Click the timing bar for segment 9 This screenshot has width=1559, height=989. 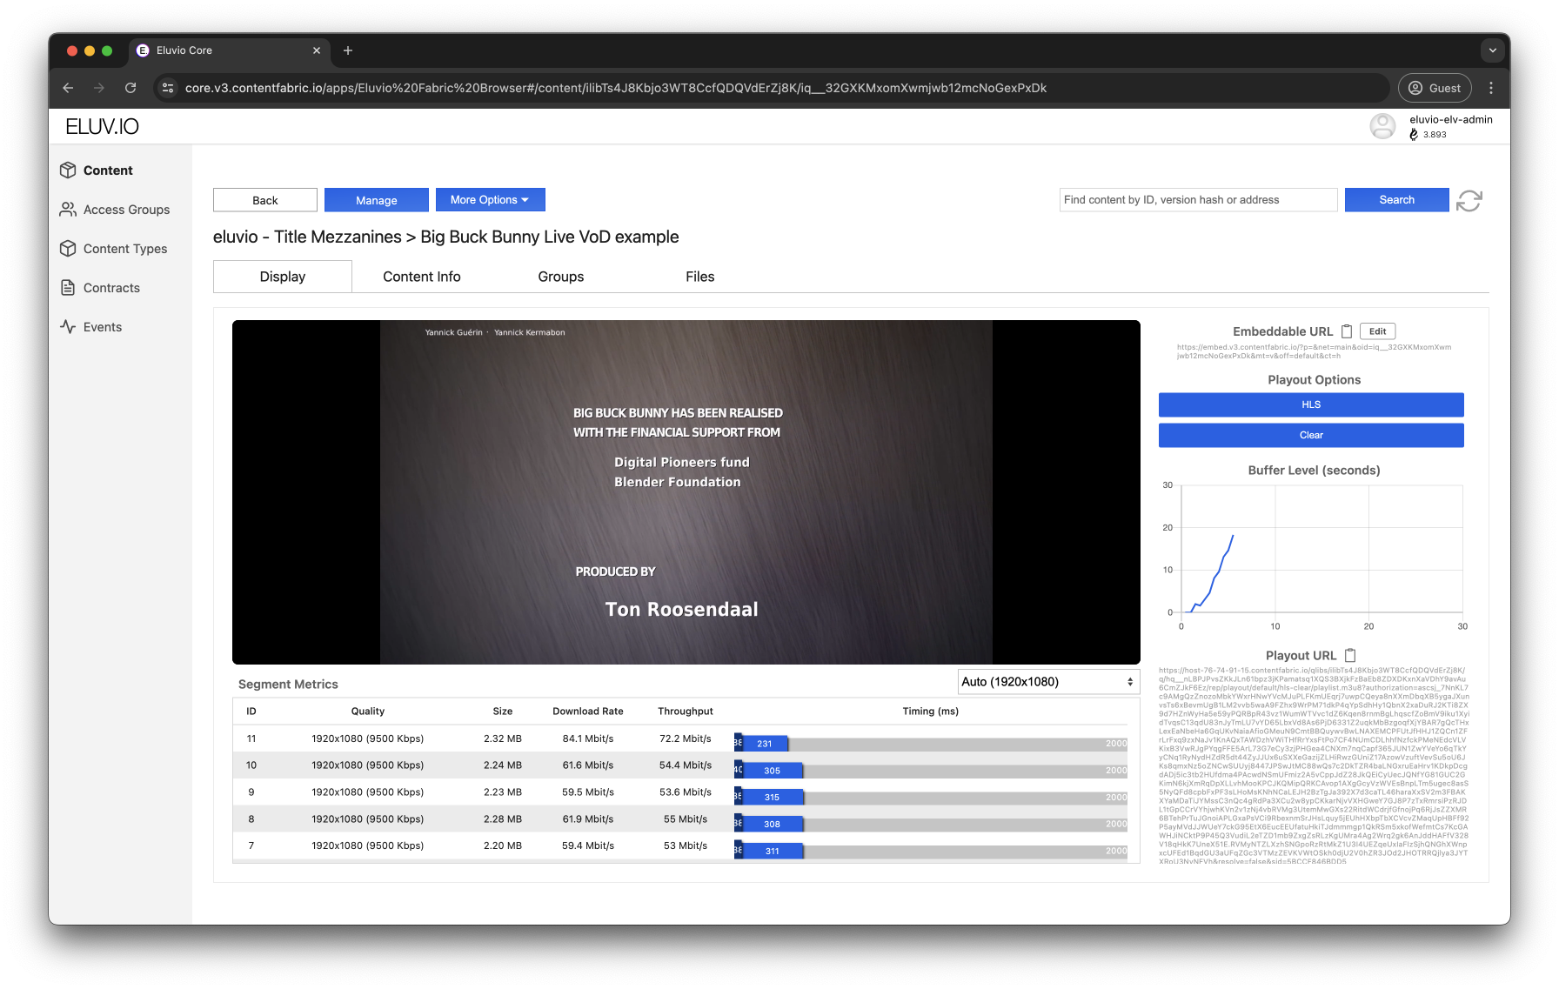coord(931,797)
